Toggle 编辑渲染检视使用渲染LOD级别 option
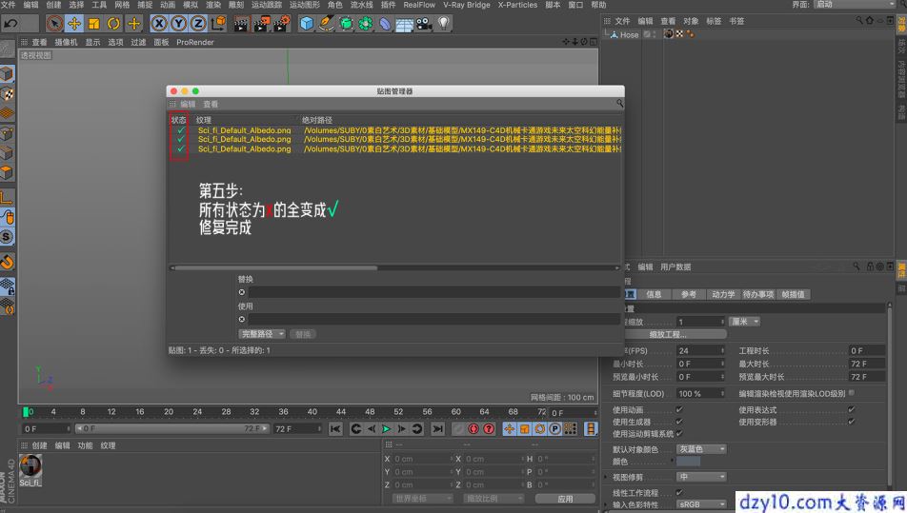The image size is (907, 513). 852,393
